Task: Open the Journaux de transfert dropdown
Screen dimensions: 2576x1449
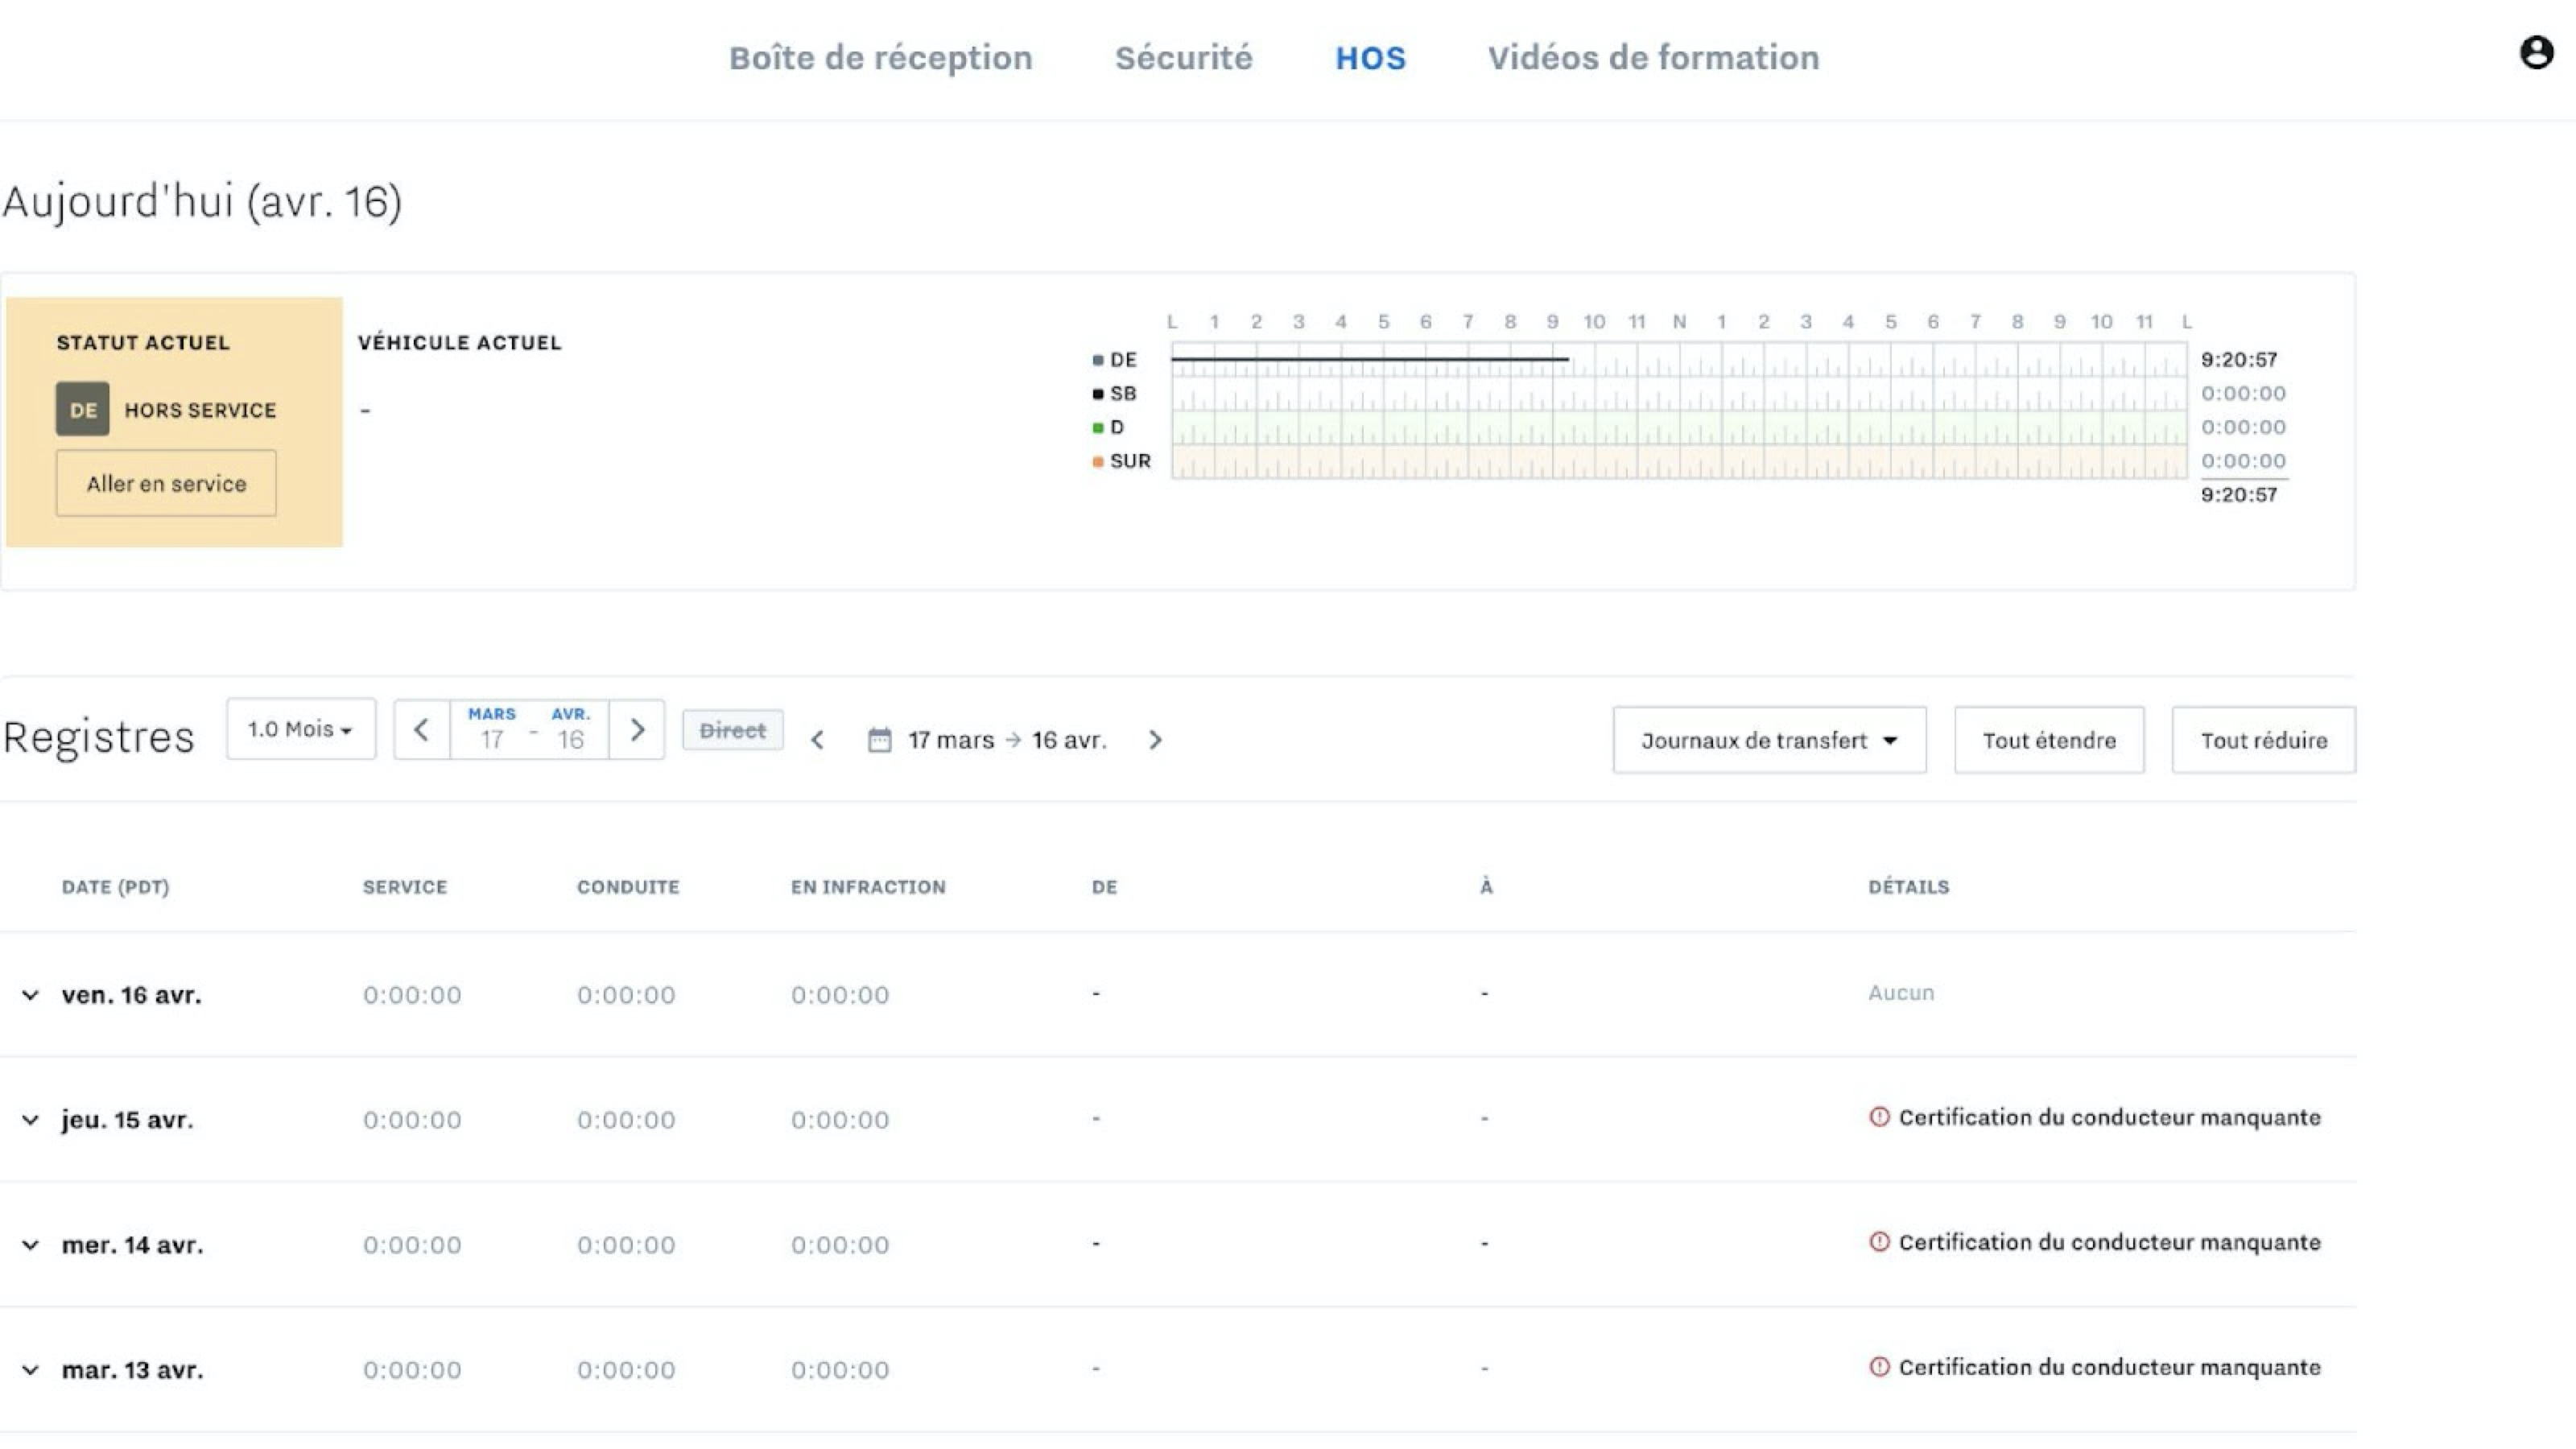Action: (x=1769, y=740)
